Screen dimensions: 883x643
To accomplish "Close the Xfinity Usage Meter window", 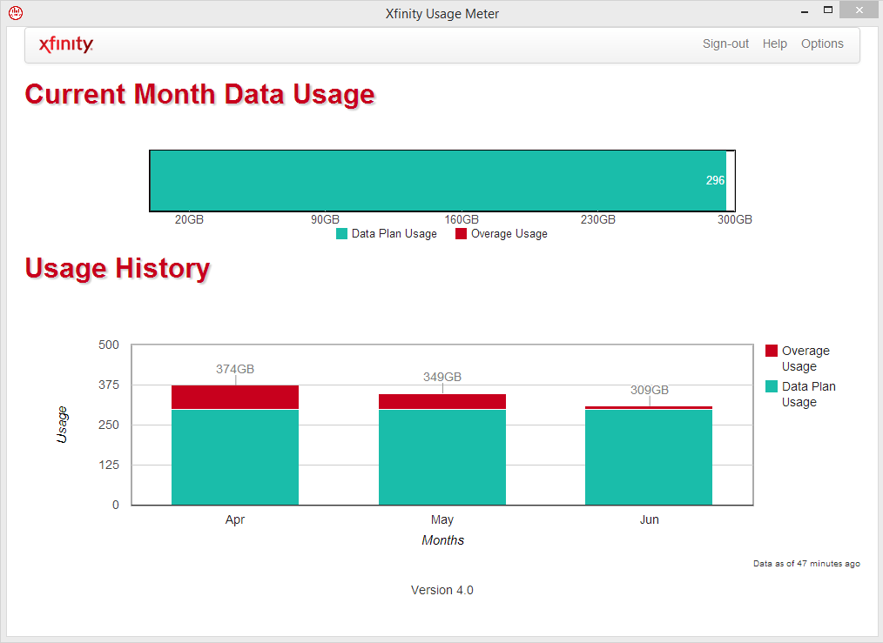I will [859, 11].
